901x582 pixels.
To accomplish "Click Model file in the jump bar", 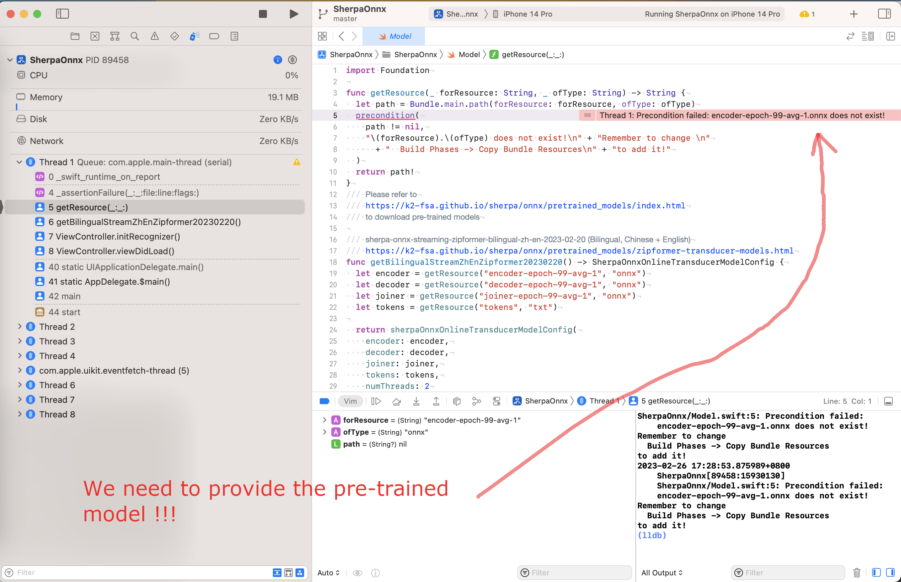I will (x=463, y=54).
